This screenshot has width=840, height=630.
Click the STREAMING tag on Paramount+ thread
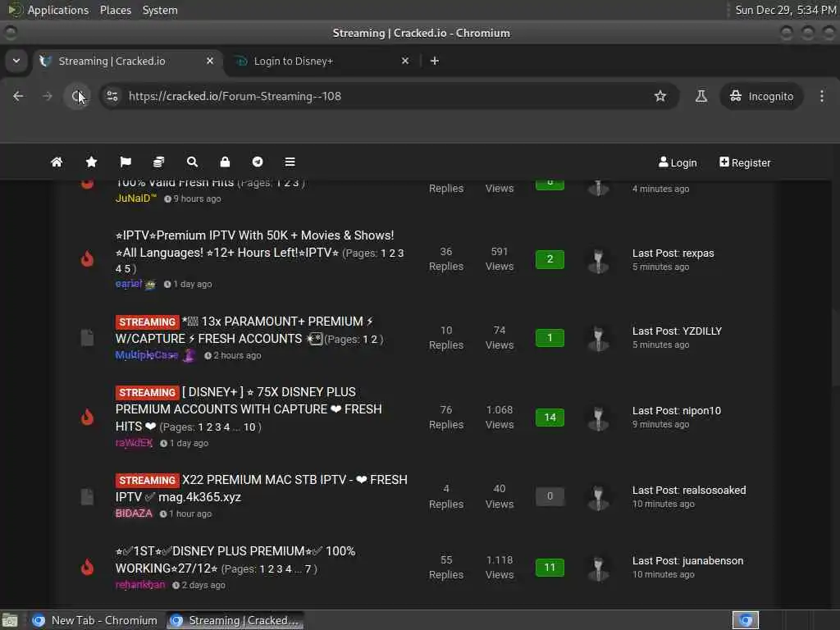click(x=148, y=322)
